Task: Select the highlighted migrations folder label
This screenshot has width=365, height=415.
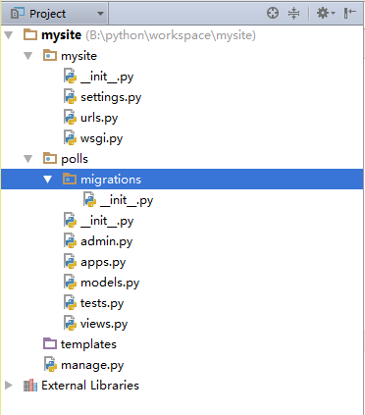Action: point(111,180)
